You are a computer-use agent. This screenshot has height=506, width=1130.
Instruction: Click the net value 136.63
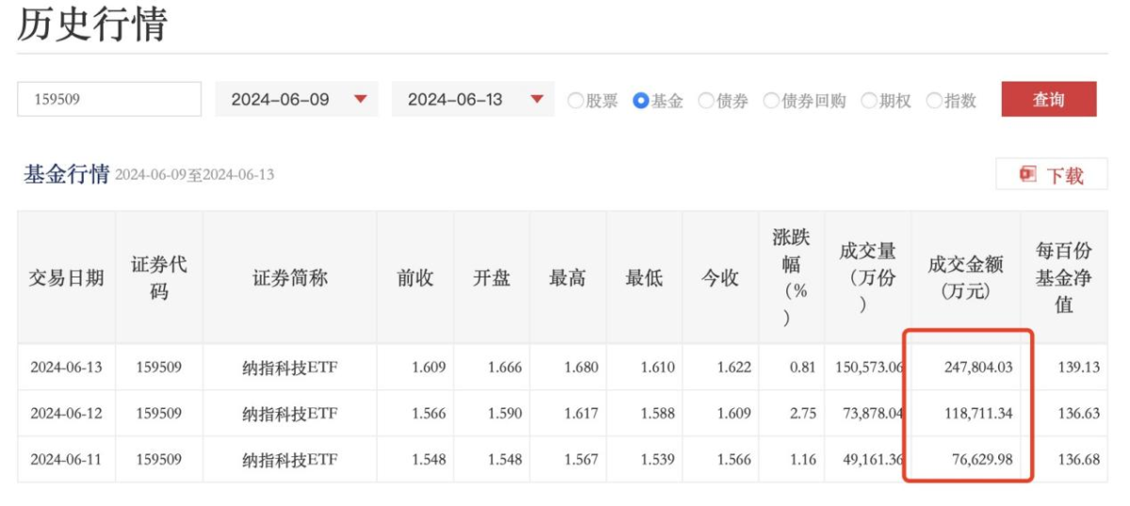tap(1078, 414)
